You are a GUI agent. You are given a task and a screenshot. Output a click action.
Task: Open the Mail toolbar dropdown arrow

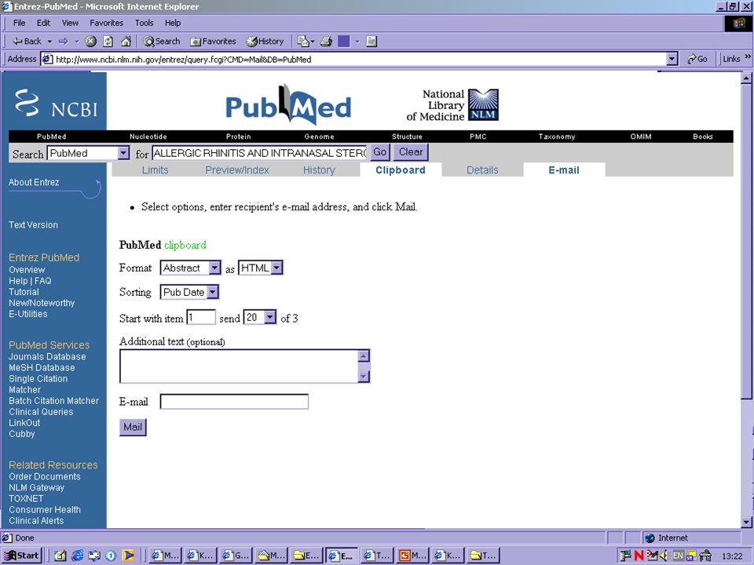point(313,42)
